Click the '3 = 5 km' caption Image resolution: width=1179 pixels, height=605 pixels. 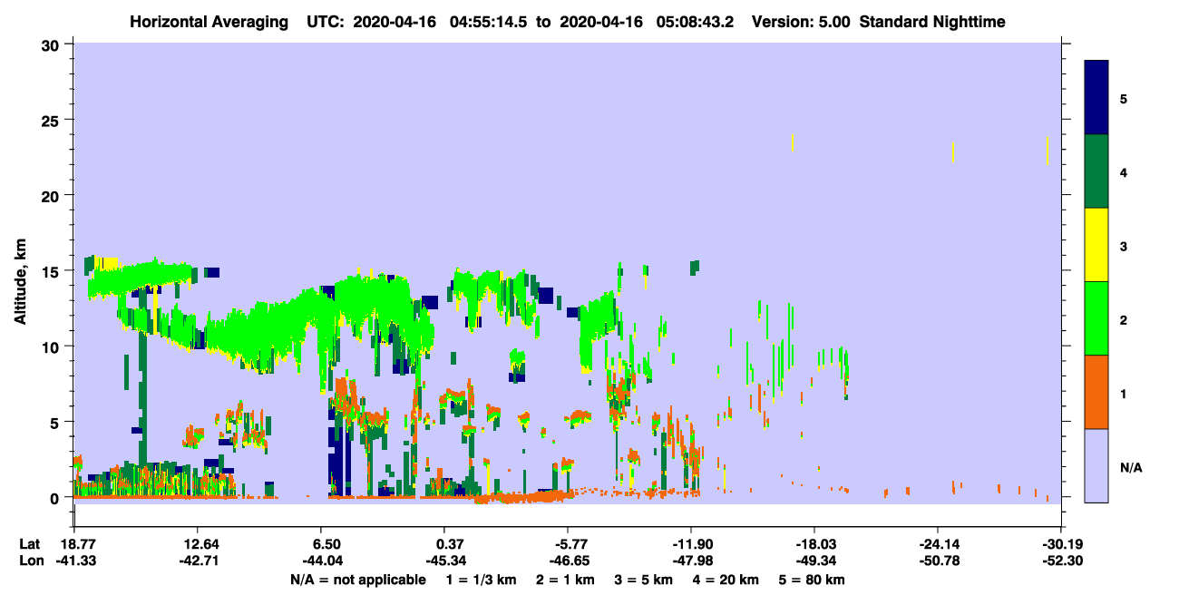pos(644,580)
